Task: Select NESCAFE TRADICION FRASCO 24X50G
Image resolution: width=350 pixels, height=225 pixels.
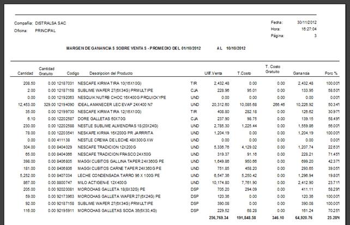Action: click(x=114, y=154)
